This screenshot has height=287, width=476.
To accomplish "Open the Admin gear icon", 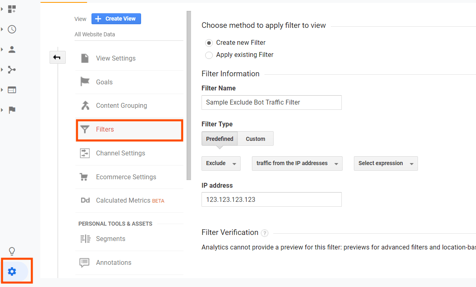I will click(12, 271).
